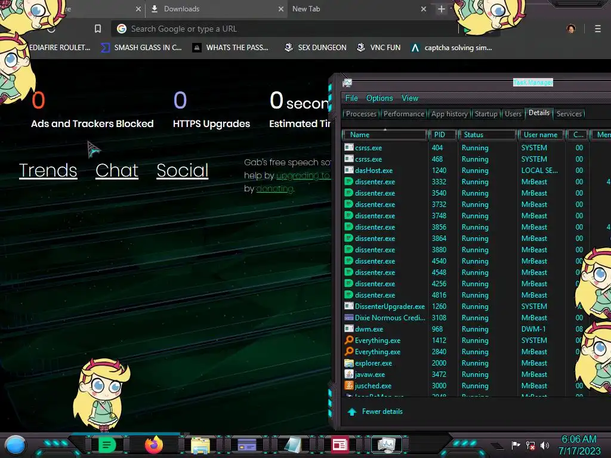This screenshot has height=458, width=611.
Task: Select the explorer.exe folder icon
Action: 348,363
